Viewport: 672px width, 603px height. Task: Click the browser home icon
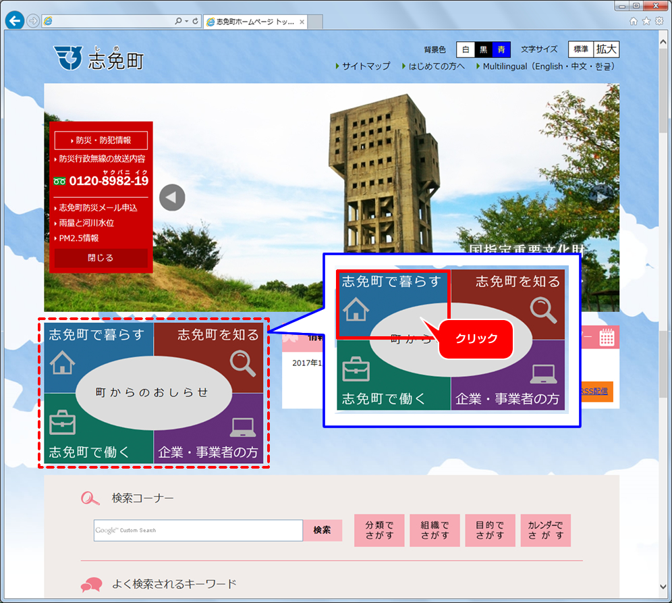tap(633, 21)
